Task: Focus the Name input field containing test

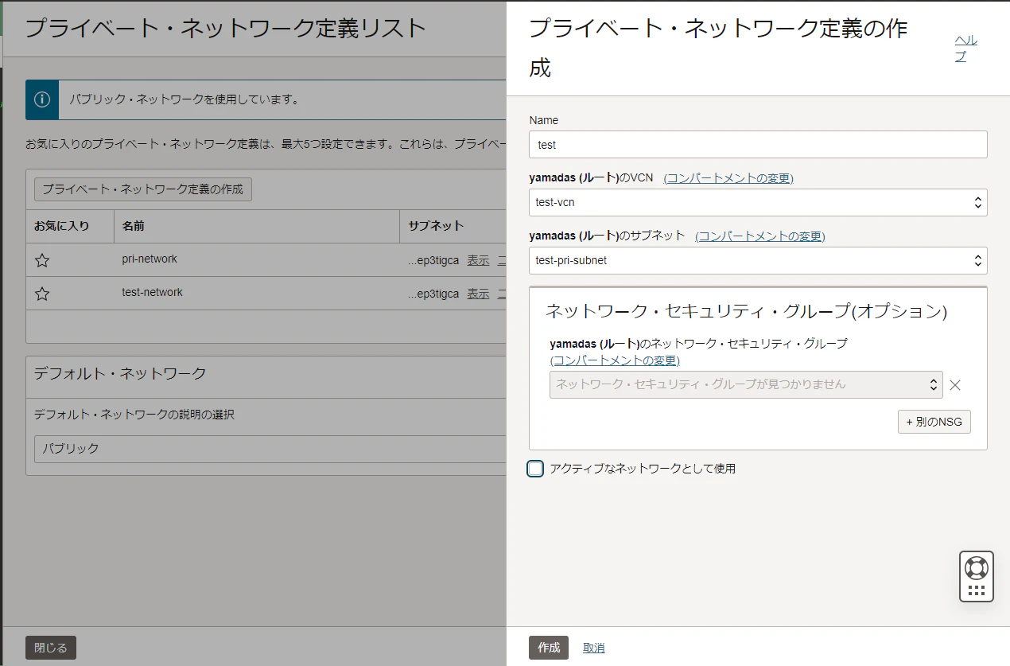Action: click(x=758, y=145)
